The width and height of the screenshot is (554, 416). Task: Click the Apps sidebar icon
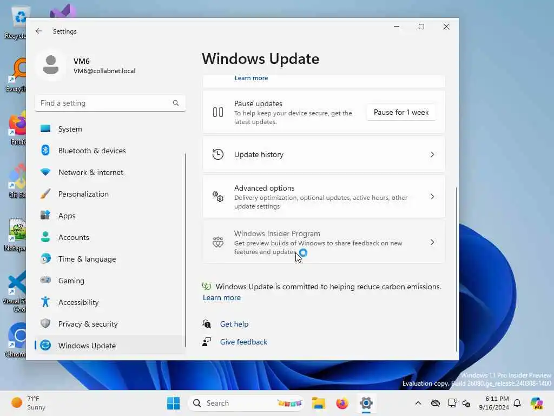click(45, 215)
